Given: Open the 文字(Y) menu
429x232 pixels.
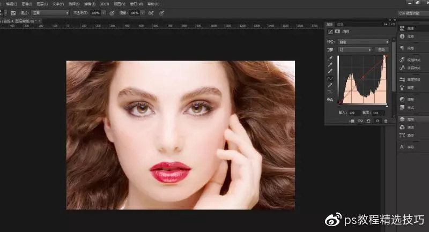Looking at the screenshot, I should point(58,3).
